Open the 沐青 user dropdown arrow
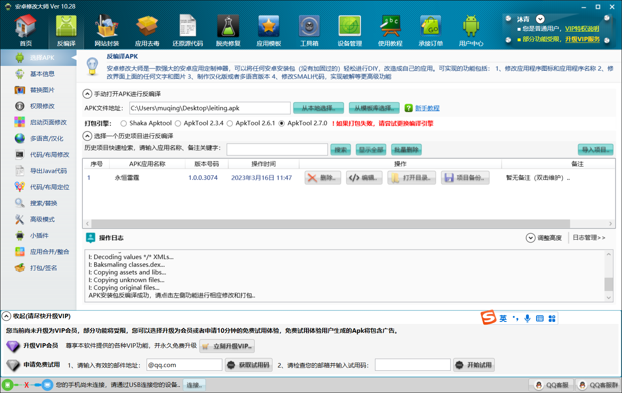 tap(540, 19)
